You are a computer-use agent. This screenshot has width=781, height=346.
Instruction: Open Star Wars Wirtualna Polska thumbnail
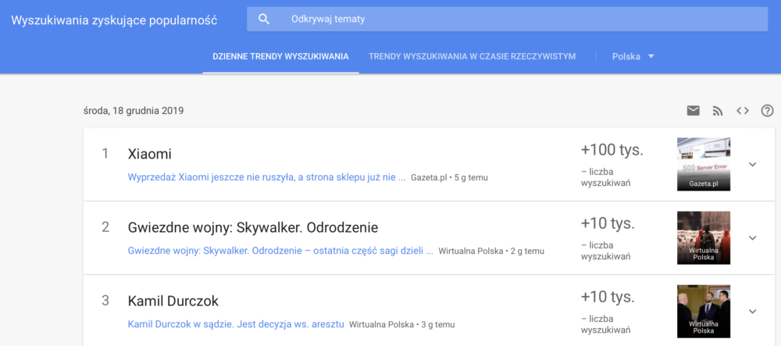coord(704,237)
